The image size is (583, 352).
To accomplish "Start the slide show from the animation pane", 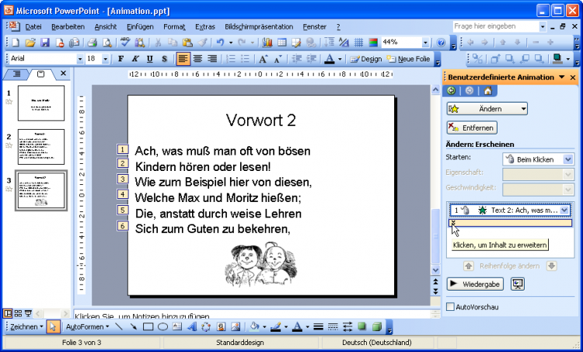I will (517, 284).
